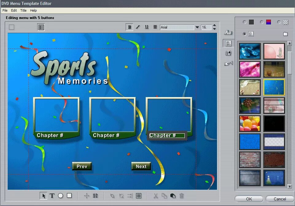Open the Title menu
The height and width of the screenshot is (206, 295).
tap(23, 10)
